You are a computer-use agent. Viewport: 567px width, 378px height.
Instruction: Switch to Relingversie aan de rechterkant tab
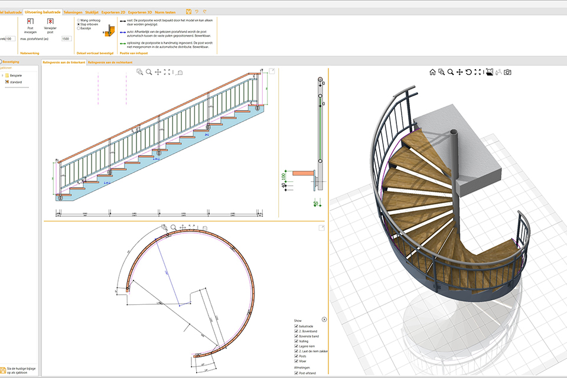[x=110, y=62]
